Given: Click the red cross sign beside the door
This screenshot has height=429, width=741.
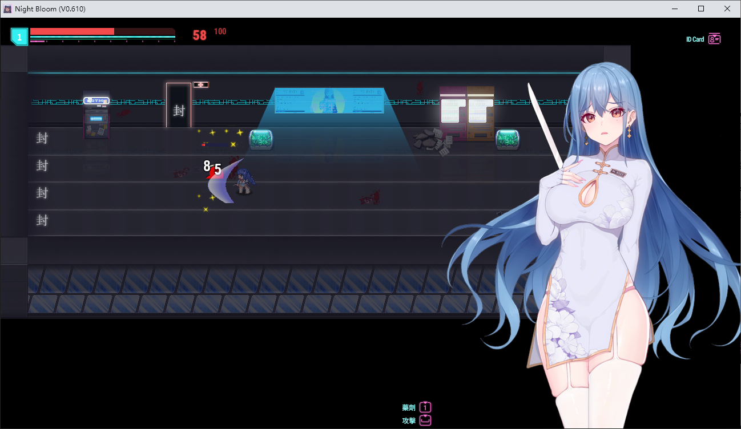Looking at the screenshot, I should [x=200, y=85].
